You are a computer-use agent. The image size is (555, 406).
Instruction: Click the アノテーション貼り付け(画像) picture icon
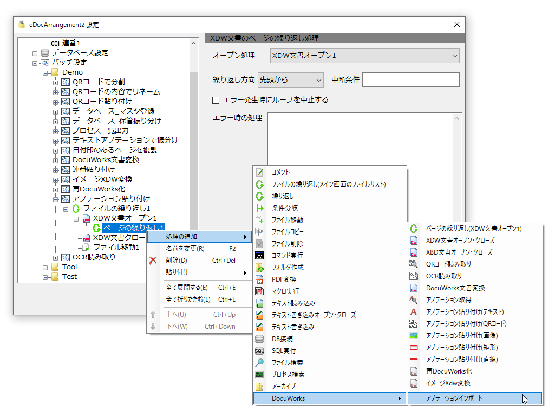tap(414, 336)
